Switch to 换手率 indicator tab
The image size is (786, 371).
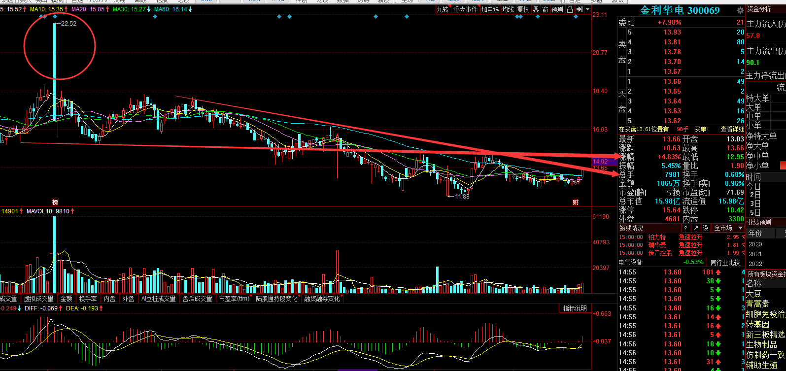[x=88, y=299]
